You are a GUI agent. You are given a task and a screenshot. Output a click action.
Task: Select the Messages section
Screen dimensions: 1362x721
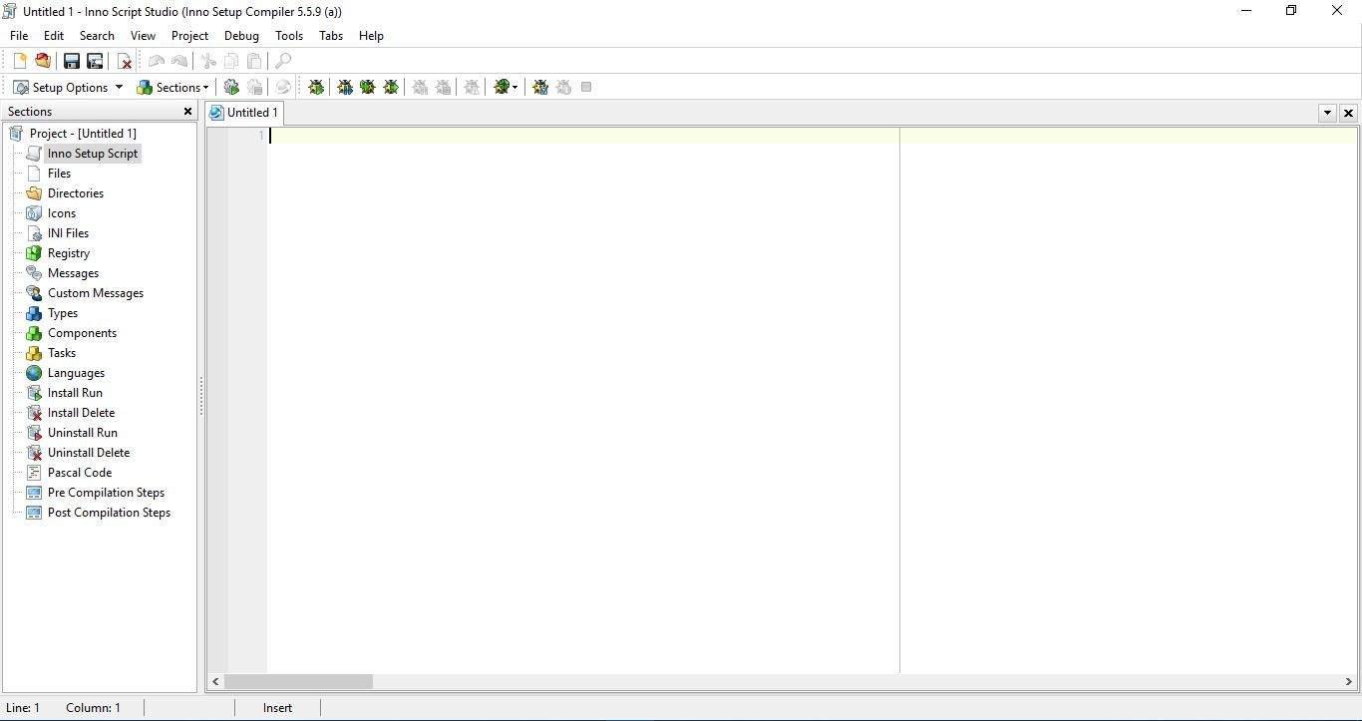[73, 272]
